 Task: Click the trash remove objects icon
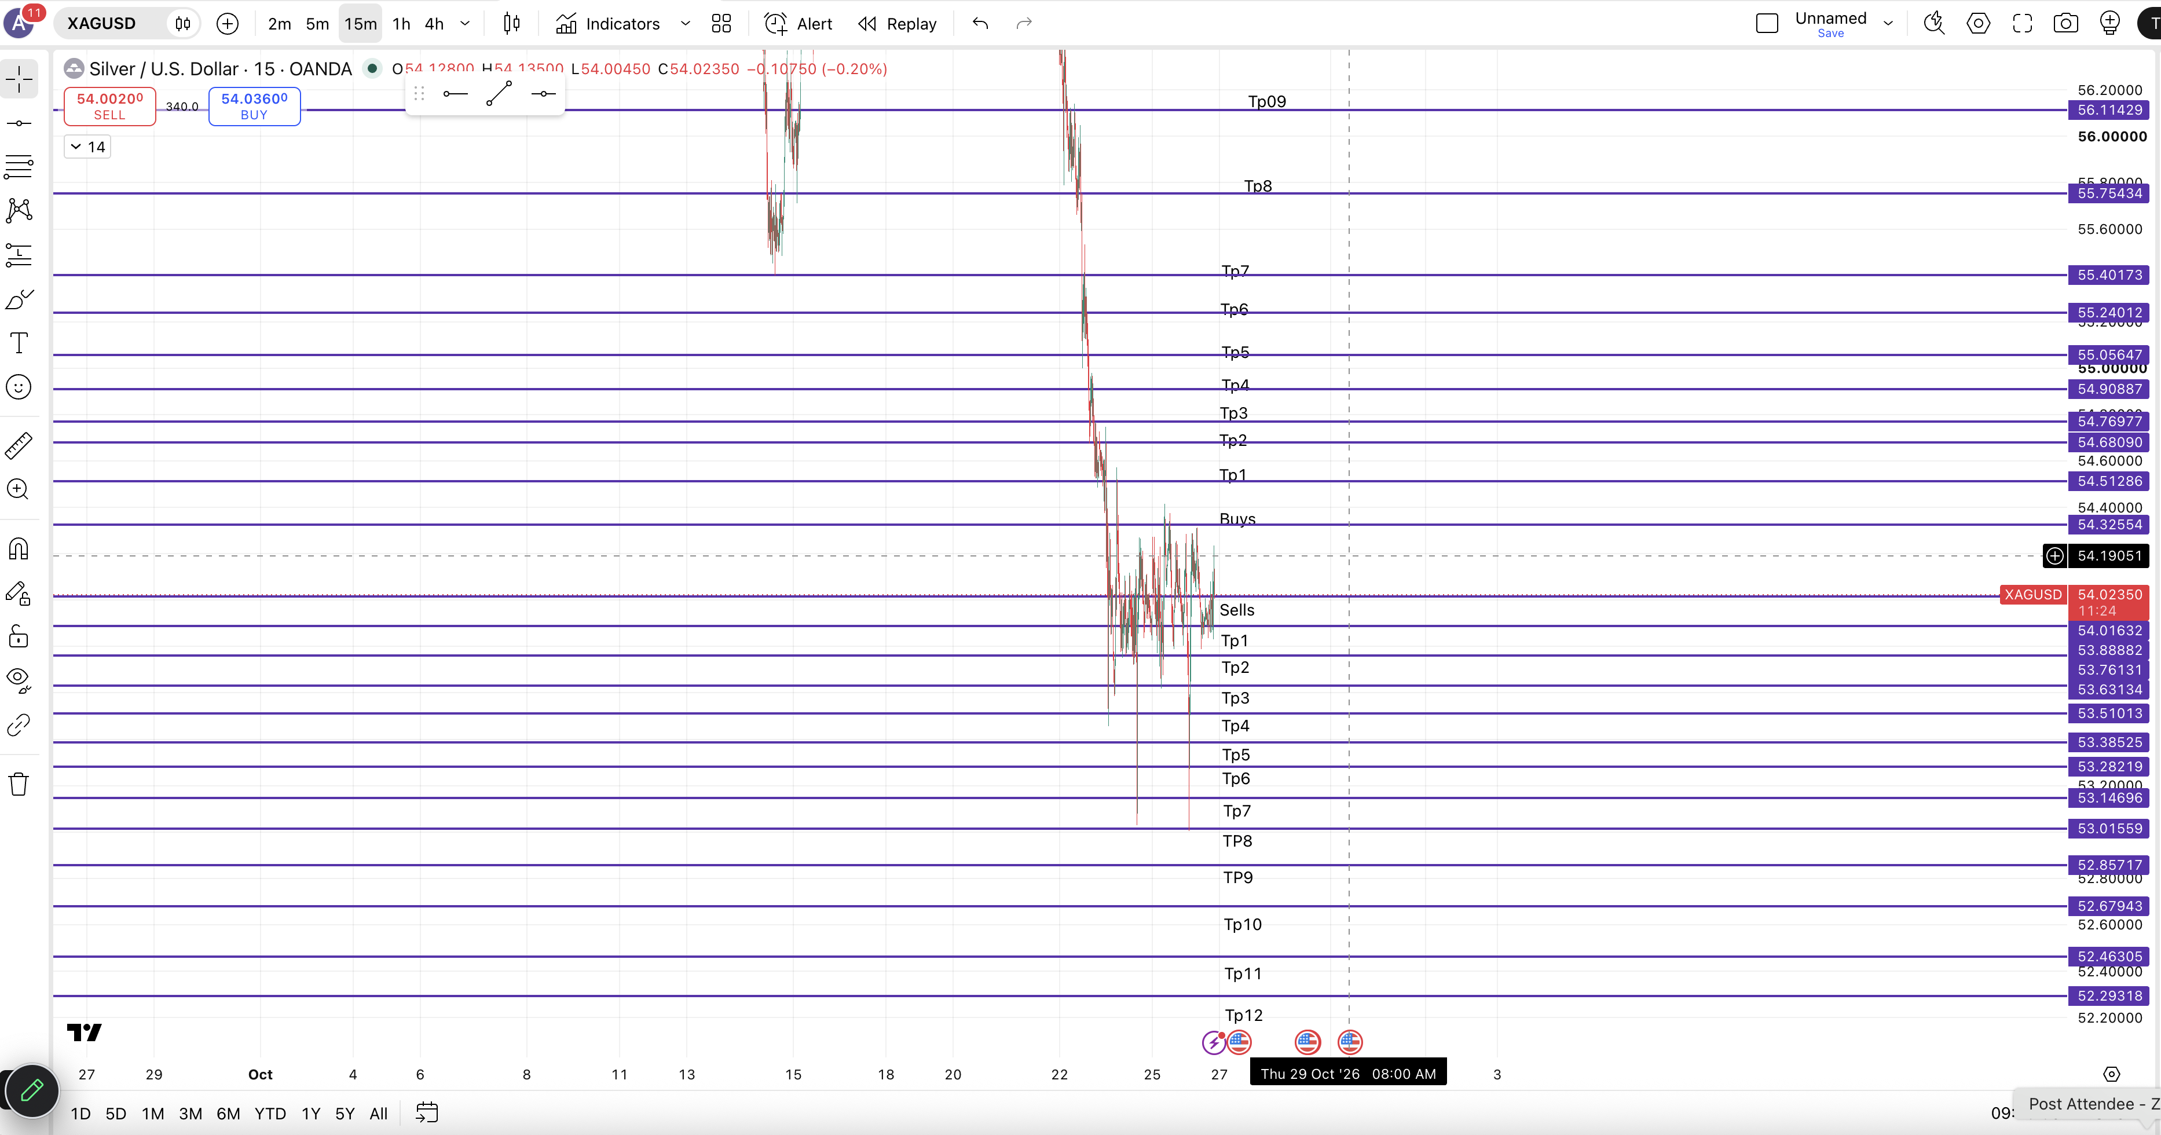click(19, 784)
